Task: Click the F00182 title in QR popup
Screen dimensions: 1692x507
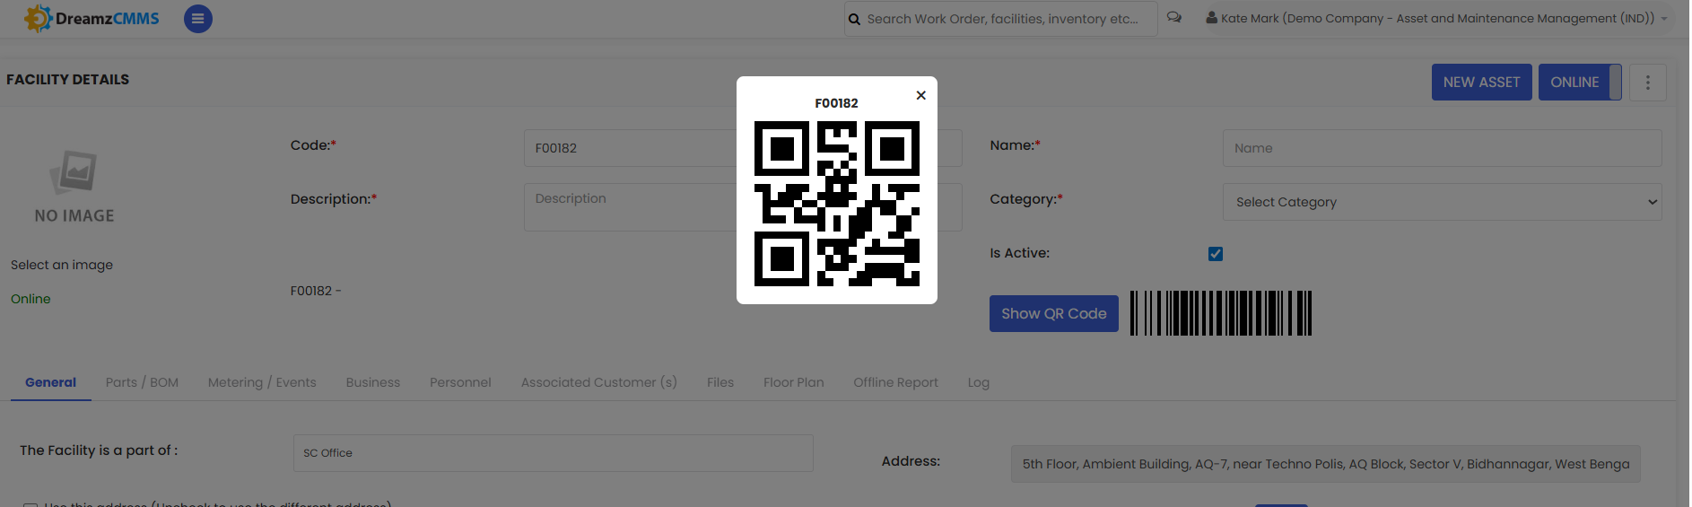Action: [837, 103]
